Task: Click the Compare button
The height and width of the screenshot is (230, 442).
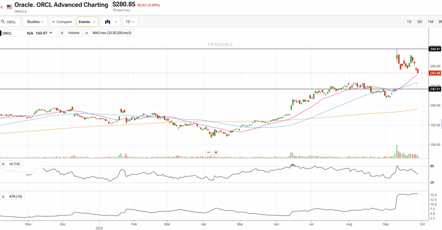Action: tap(62, 22)
